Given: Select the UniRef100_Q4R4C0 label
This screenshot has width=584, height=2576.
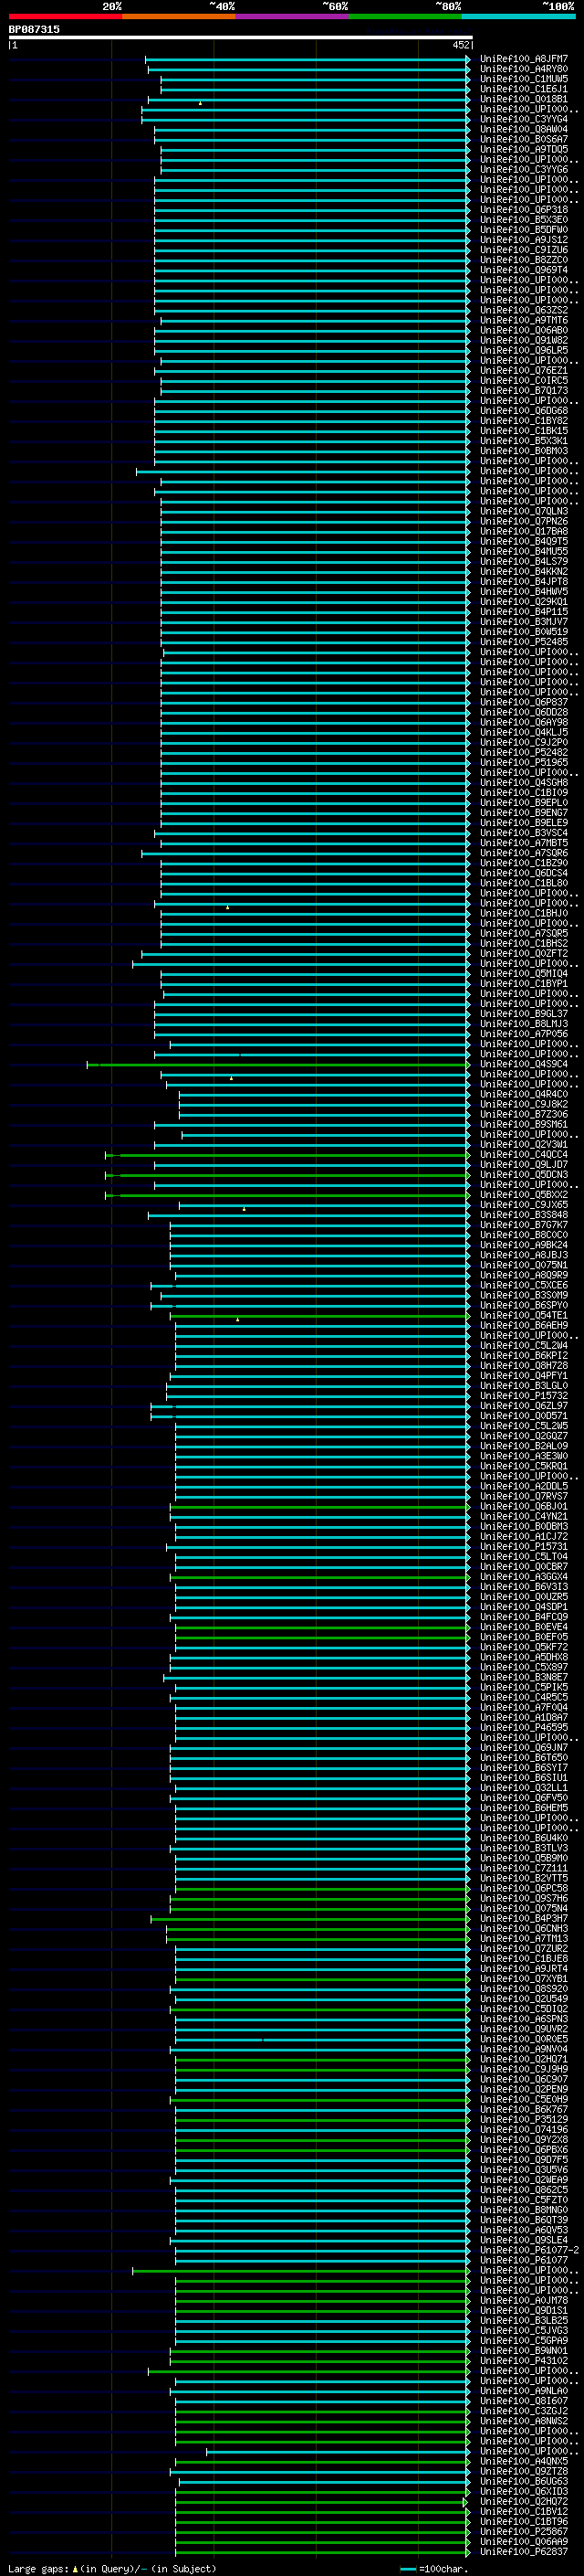Looking at the screenshot, I should coord(523,1094).
